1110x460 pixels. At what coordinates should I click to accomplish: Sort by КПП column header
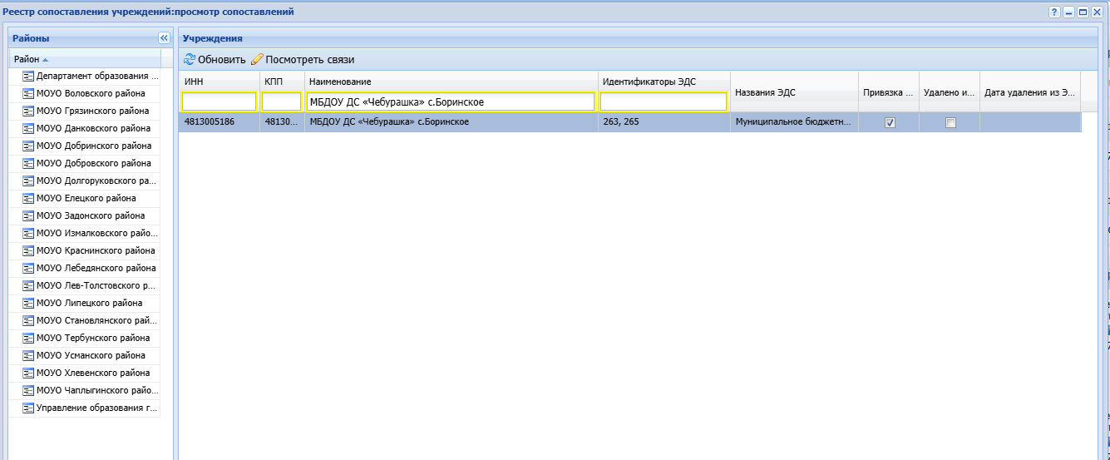(x=282, y=81)
